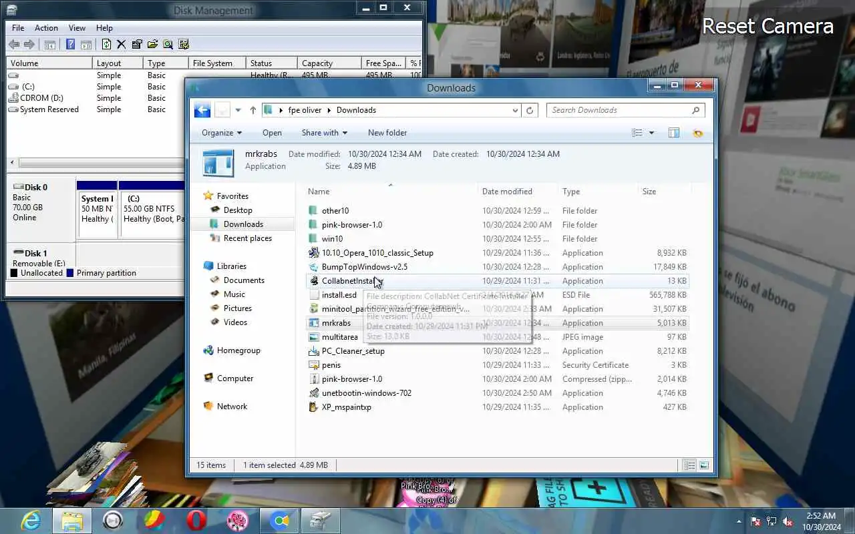Select Network in navigation pane

tap(232, 407)
